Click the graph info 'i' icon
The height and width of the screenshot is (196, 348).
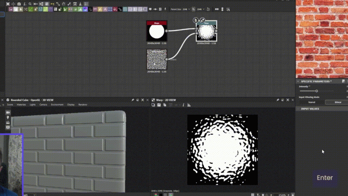coord(24,4)
